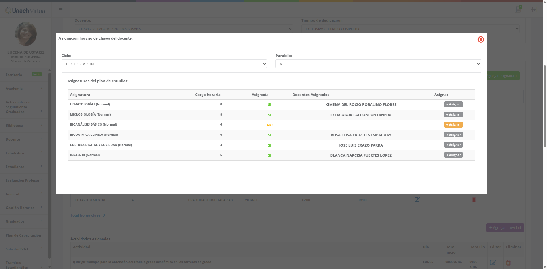Open the Tiempo de dedicación dropdown
Screen dimensions: 547x269
(x=410, y=29)
